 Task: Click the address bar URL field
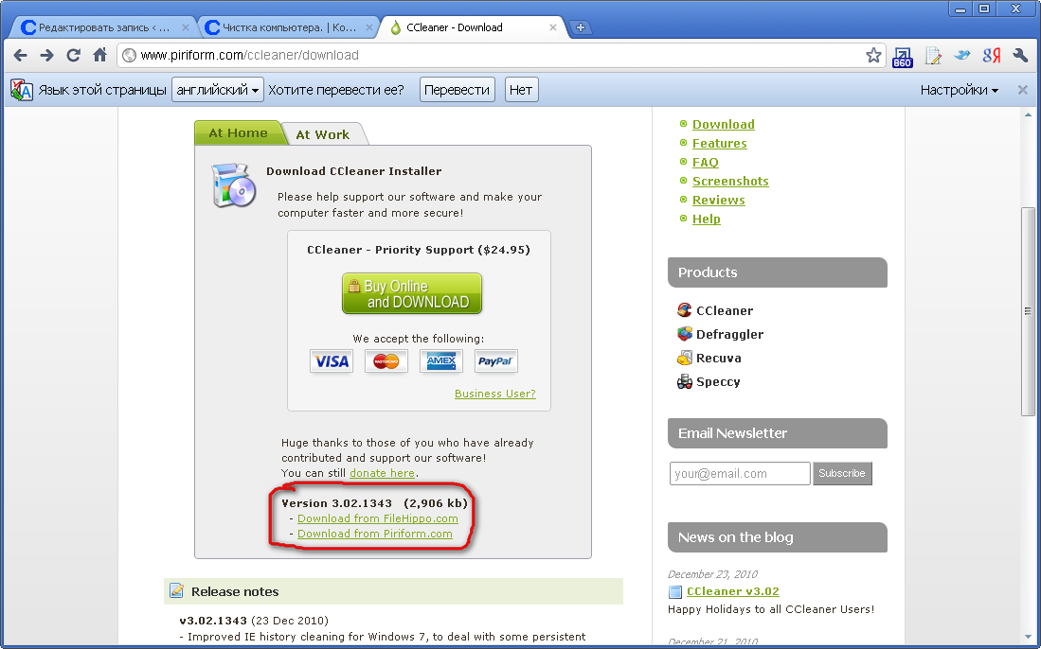click(501, 55)
